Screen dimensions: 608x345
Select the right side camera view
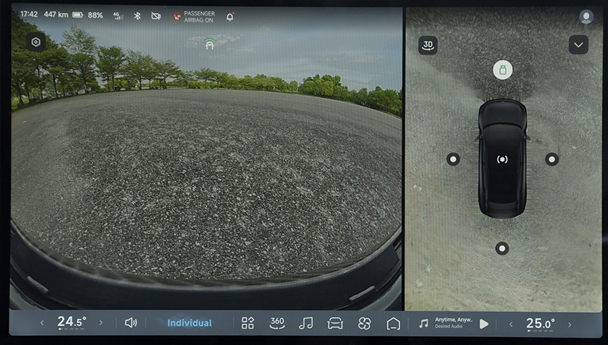tap(552, 159)
